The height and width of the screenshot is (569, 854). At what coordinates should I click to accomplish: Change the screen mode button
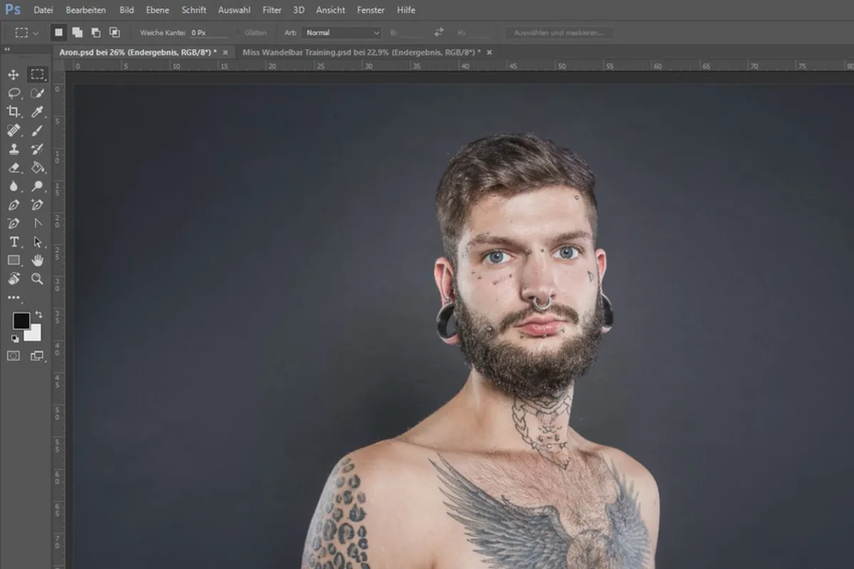pyautogui.click(x=37, y=356)
